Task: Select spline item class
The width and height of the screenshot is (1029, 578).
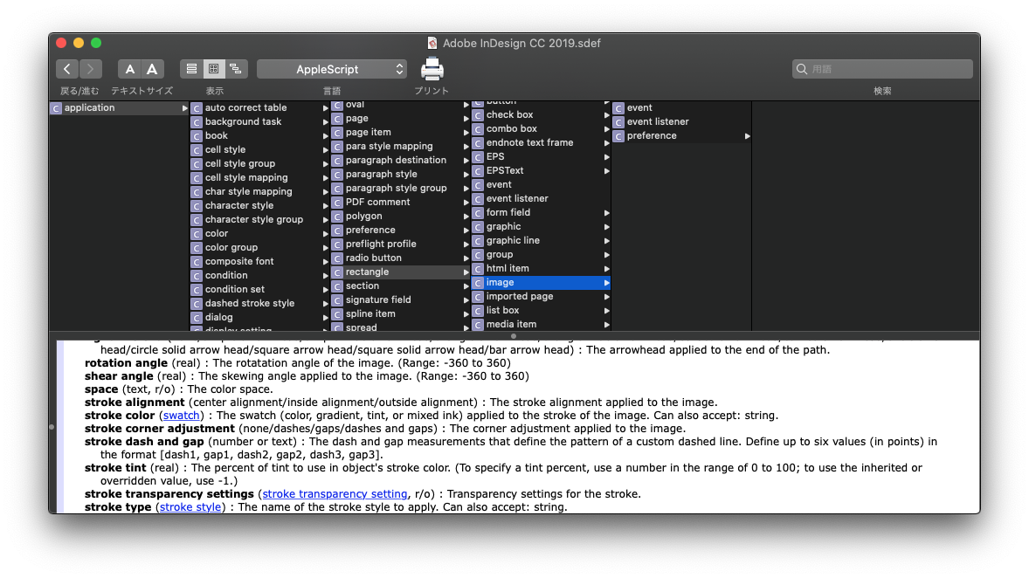Action: point(370,313)
